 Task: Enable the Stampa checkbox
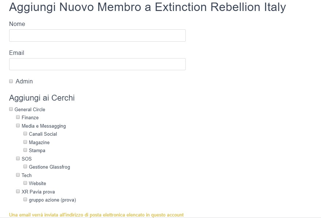click(25, 150)
